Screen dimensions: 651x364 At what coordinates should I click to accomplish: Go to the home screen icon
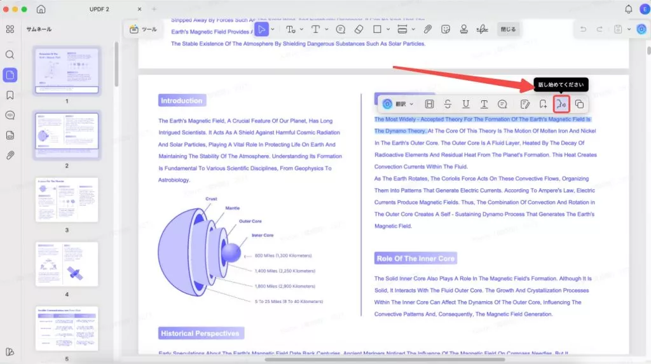(x=41, y=9)
